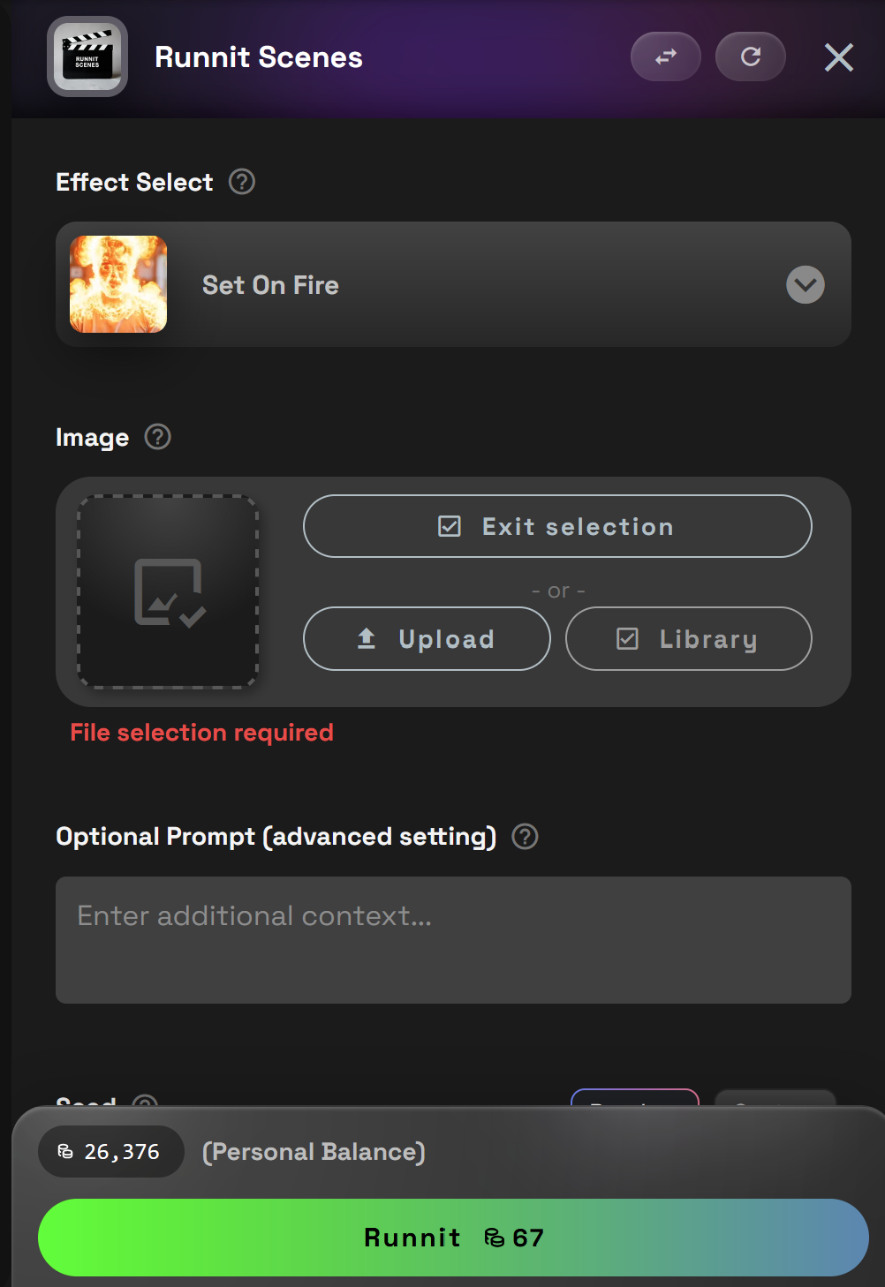Viewport: 885px width, 1287px height.
Task: Click the green Runnit 67 button
Action: [453, 1238]
